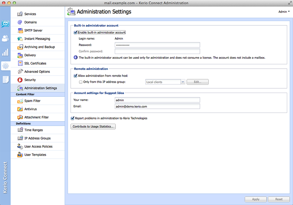Go to Services in the sidebar
The image size is (293, 205).
click(30, 14)
